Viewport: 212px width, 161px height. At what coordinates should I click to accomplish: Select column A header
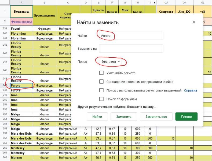(21, 2)
